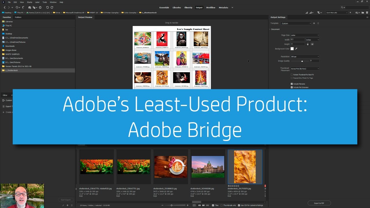370x208 pixels.
Task: Toggle Repeat One Photo Per Page
Action: click(292, 78)
